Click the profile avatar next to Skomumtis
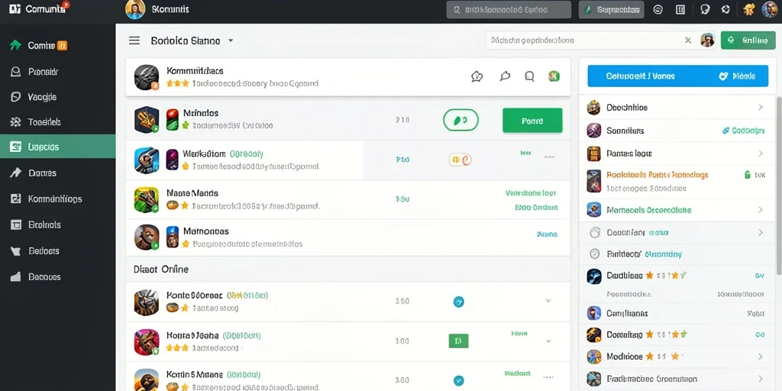 point(135,9)
